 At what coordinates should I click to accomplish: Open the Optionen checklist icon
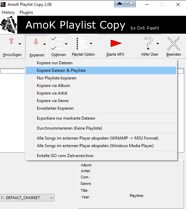click(57, 44)
